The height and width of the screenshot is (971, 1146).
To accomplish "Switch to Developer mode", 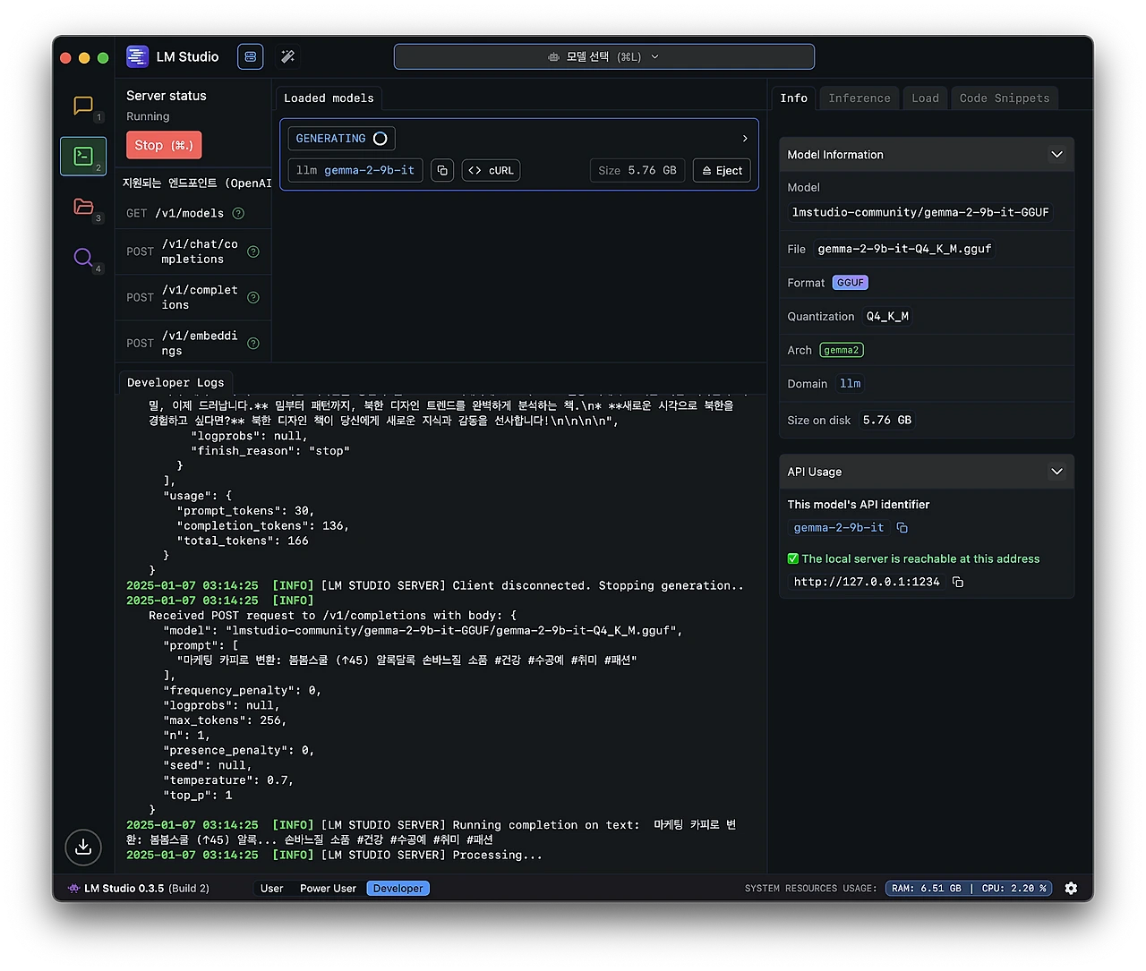I will [398, 889].
